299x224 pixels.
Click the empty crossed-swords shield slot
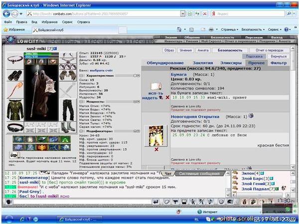point(68,90)
